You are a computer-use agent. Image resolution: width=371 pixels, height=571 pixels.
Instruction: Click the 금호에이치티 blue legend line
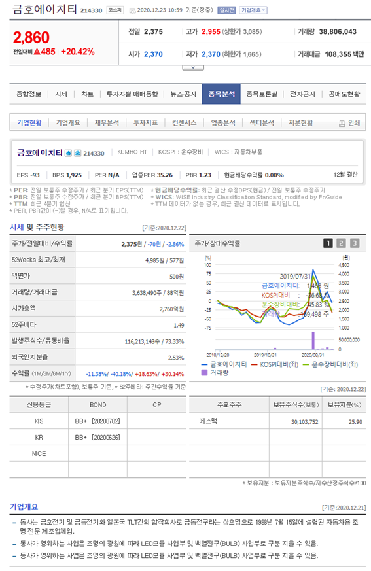click(204, 364)
